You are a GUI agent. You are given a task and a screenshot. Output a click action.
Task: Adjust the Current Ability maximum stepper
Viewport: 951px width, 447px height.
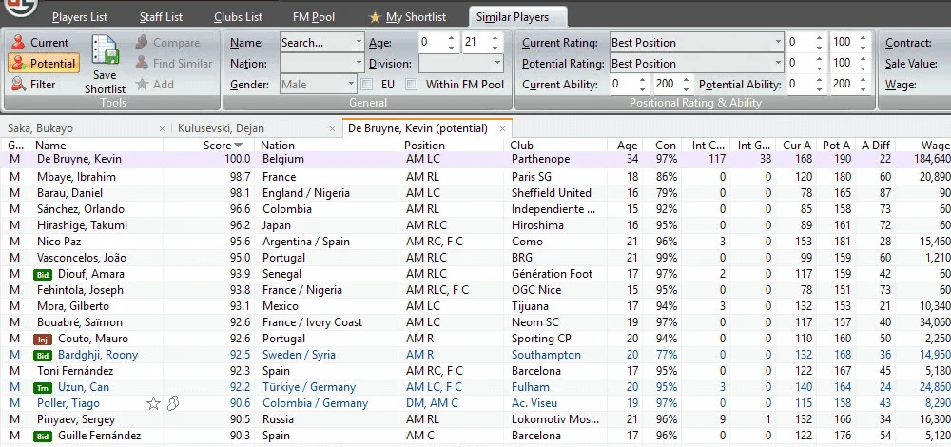(x=687, y=85)
